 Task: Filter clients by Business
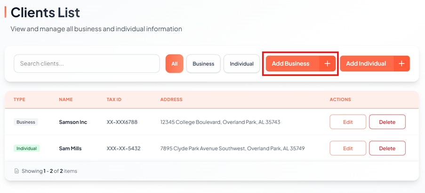point(203,64)
